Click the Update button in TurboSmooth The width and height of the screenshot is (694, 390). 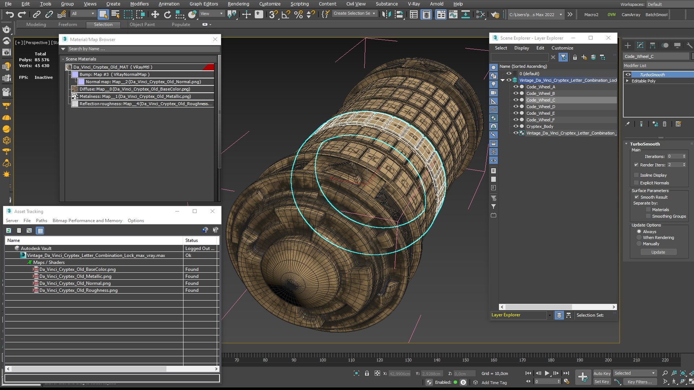[x=658, y=252]
